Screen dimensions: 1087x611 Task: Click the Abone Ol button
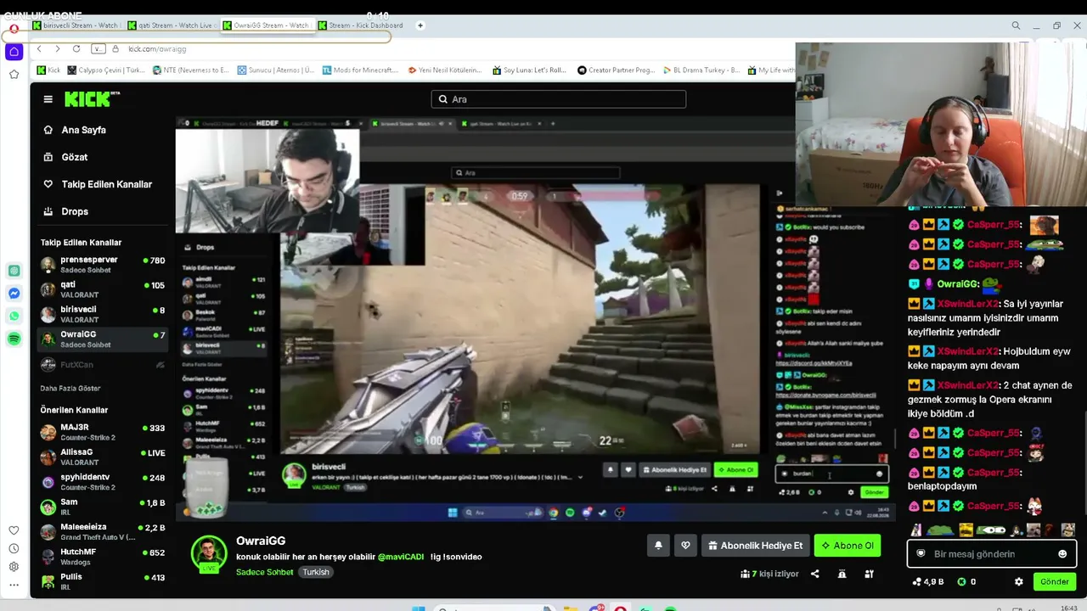click(847, 546)
